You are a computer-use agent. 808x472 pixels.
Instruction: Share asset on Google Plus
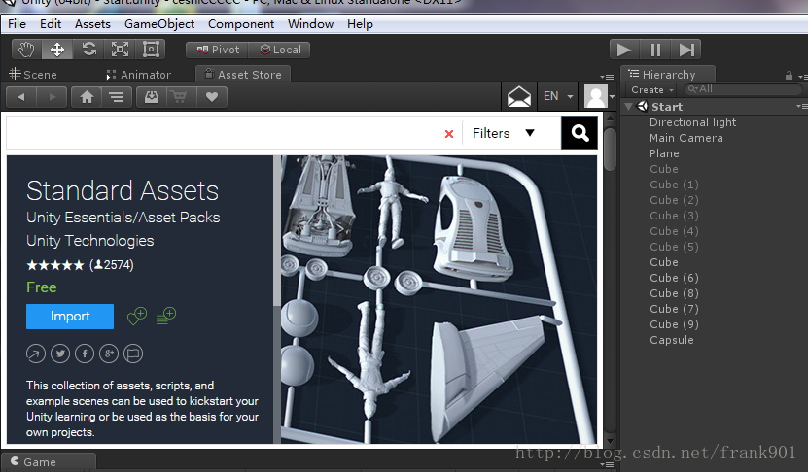click(109, 354)
